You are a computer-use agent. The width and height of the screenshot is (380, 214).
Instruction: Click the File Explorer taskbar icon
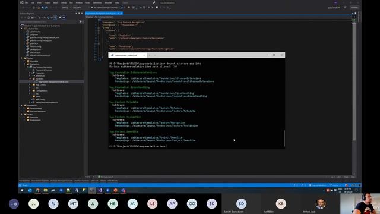[x=45, y=190]
